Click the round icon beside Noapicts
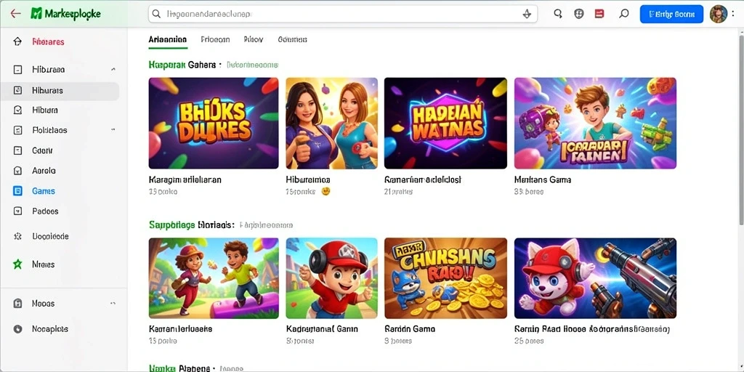The image size is (744, 372). (x=17, y=329)
